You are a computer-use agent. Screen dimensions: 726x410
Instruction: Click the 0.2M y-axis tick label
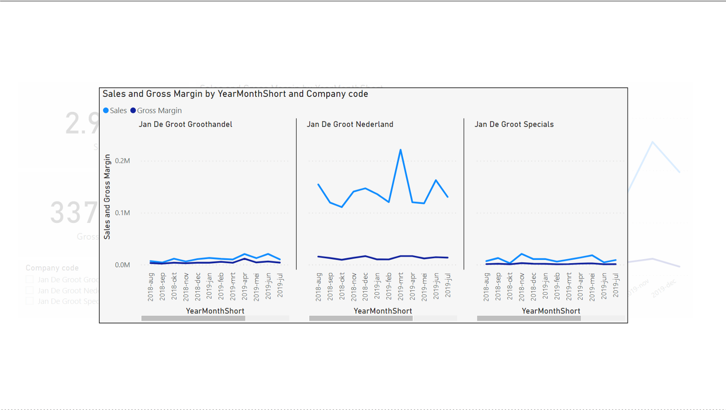[123, 161]
